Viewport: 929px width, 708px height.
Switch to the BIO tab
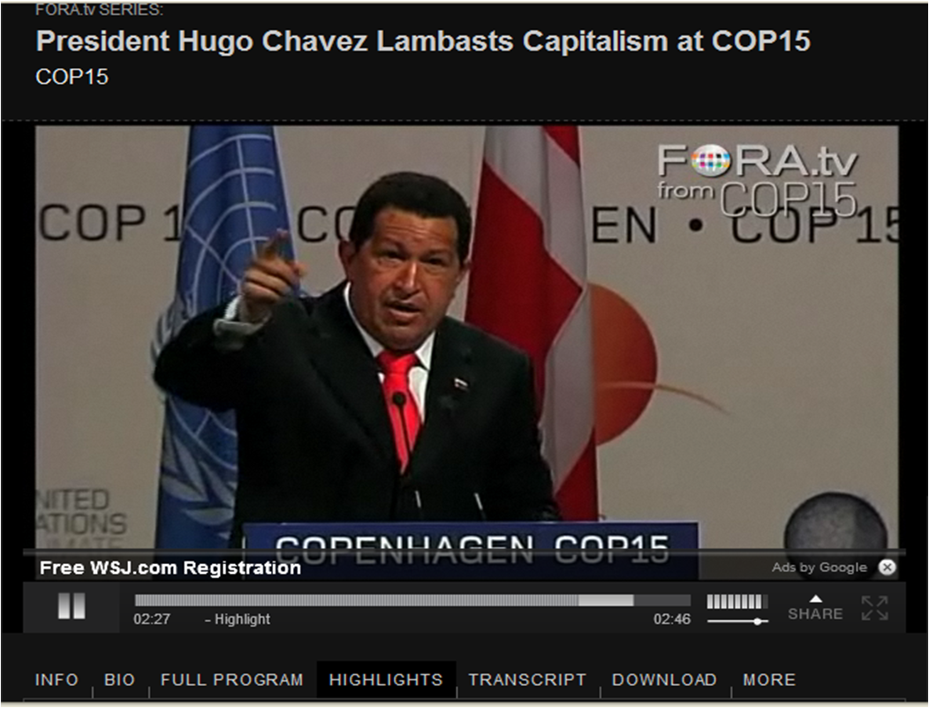point(120,680)
